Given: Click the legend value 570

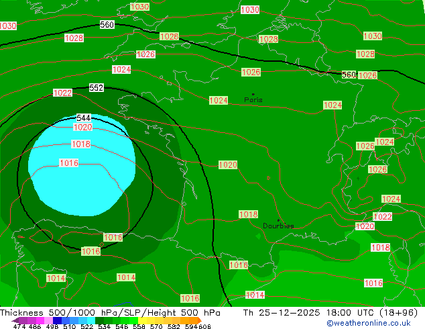Looking at the screenshot, I should 156,326.
